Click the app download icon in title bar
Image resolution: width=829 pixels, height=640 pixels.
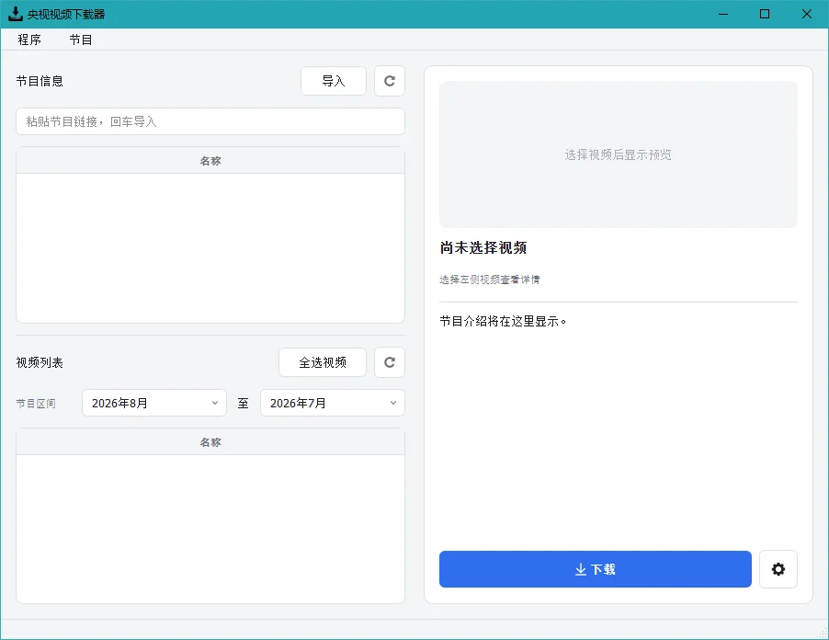click(x=16, y=14)
